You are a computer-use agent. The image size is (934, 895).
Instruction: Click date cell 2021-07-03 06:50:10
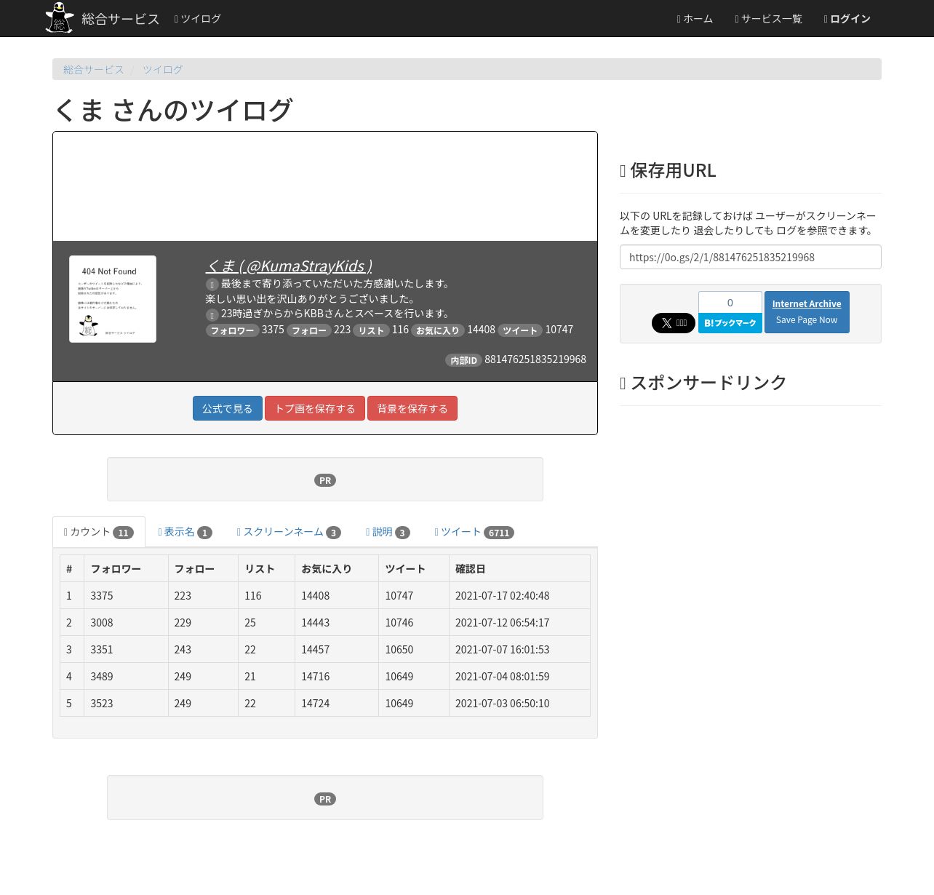[519, 704]
